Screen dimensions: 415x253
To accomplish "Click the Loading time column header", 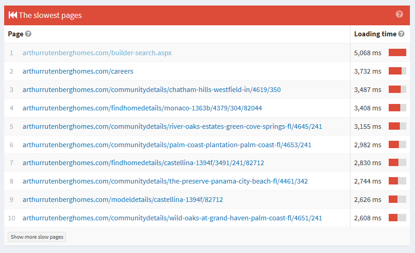I will [x=375, y=34].
